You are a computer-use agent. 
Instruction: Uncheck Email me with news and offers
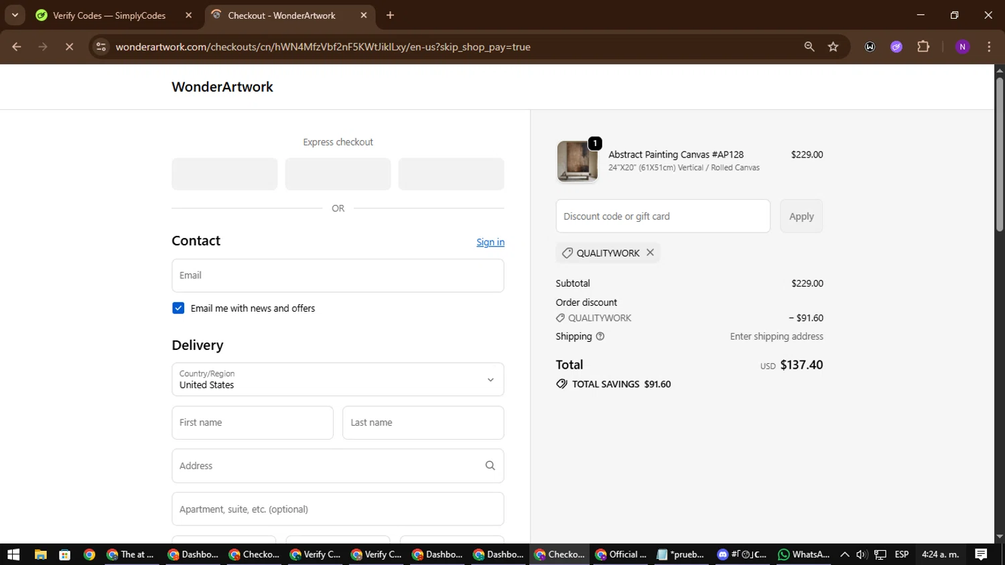tap(178, 308)
